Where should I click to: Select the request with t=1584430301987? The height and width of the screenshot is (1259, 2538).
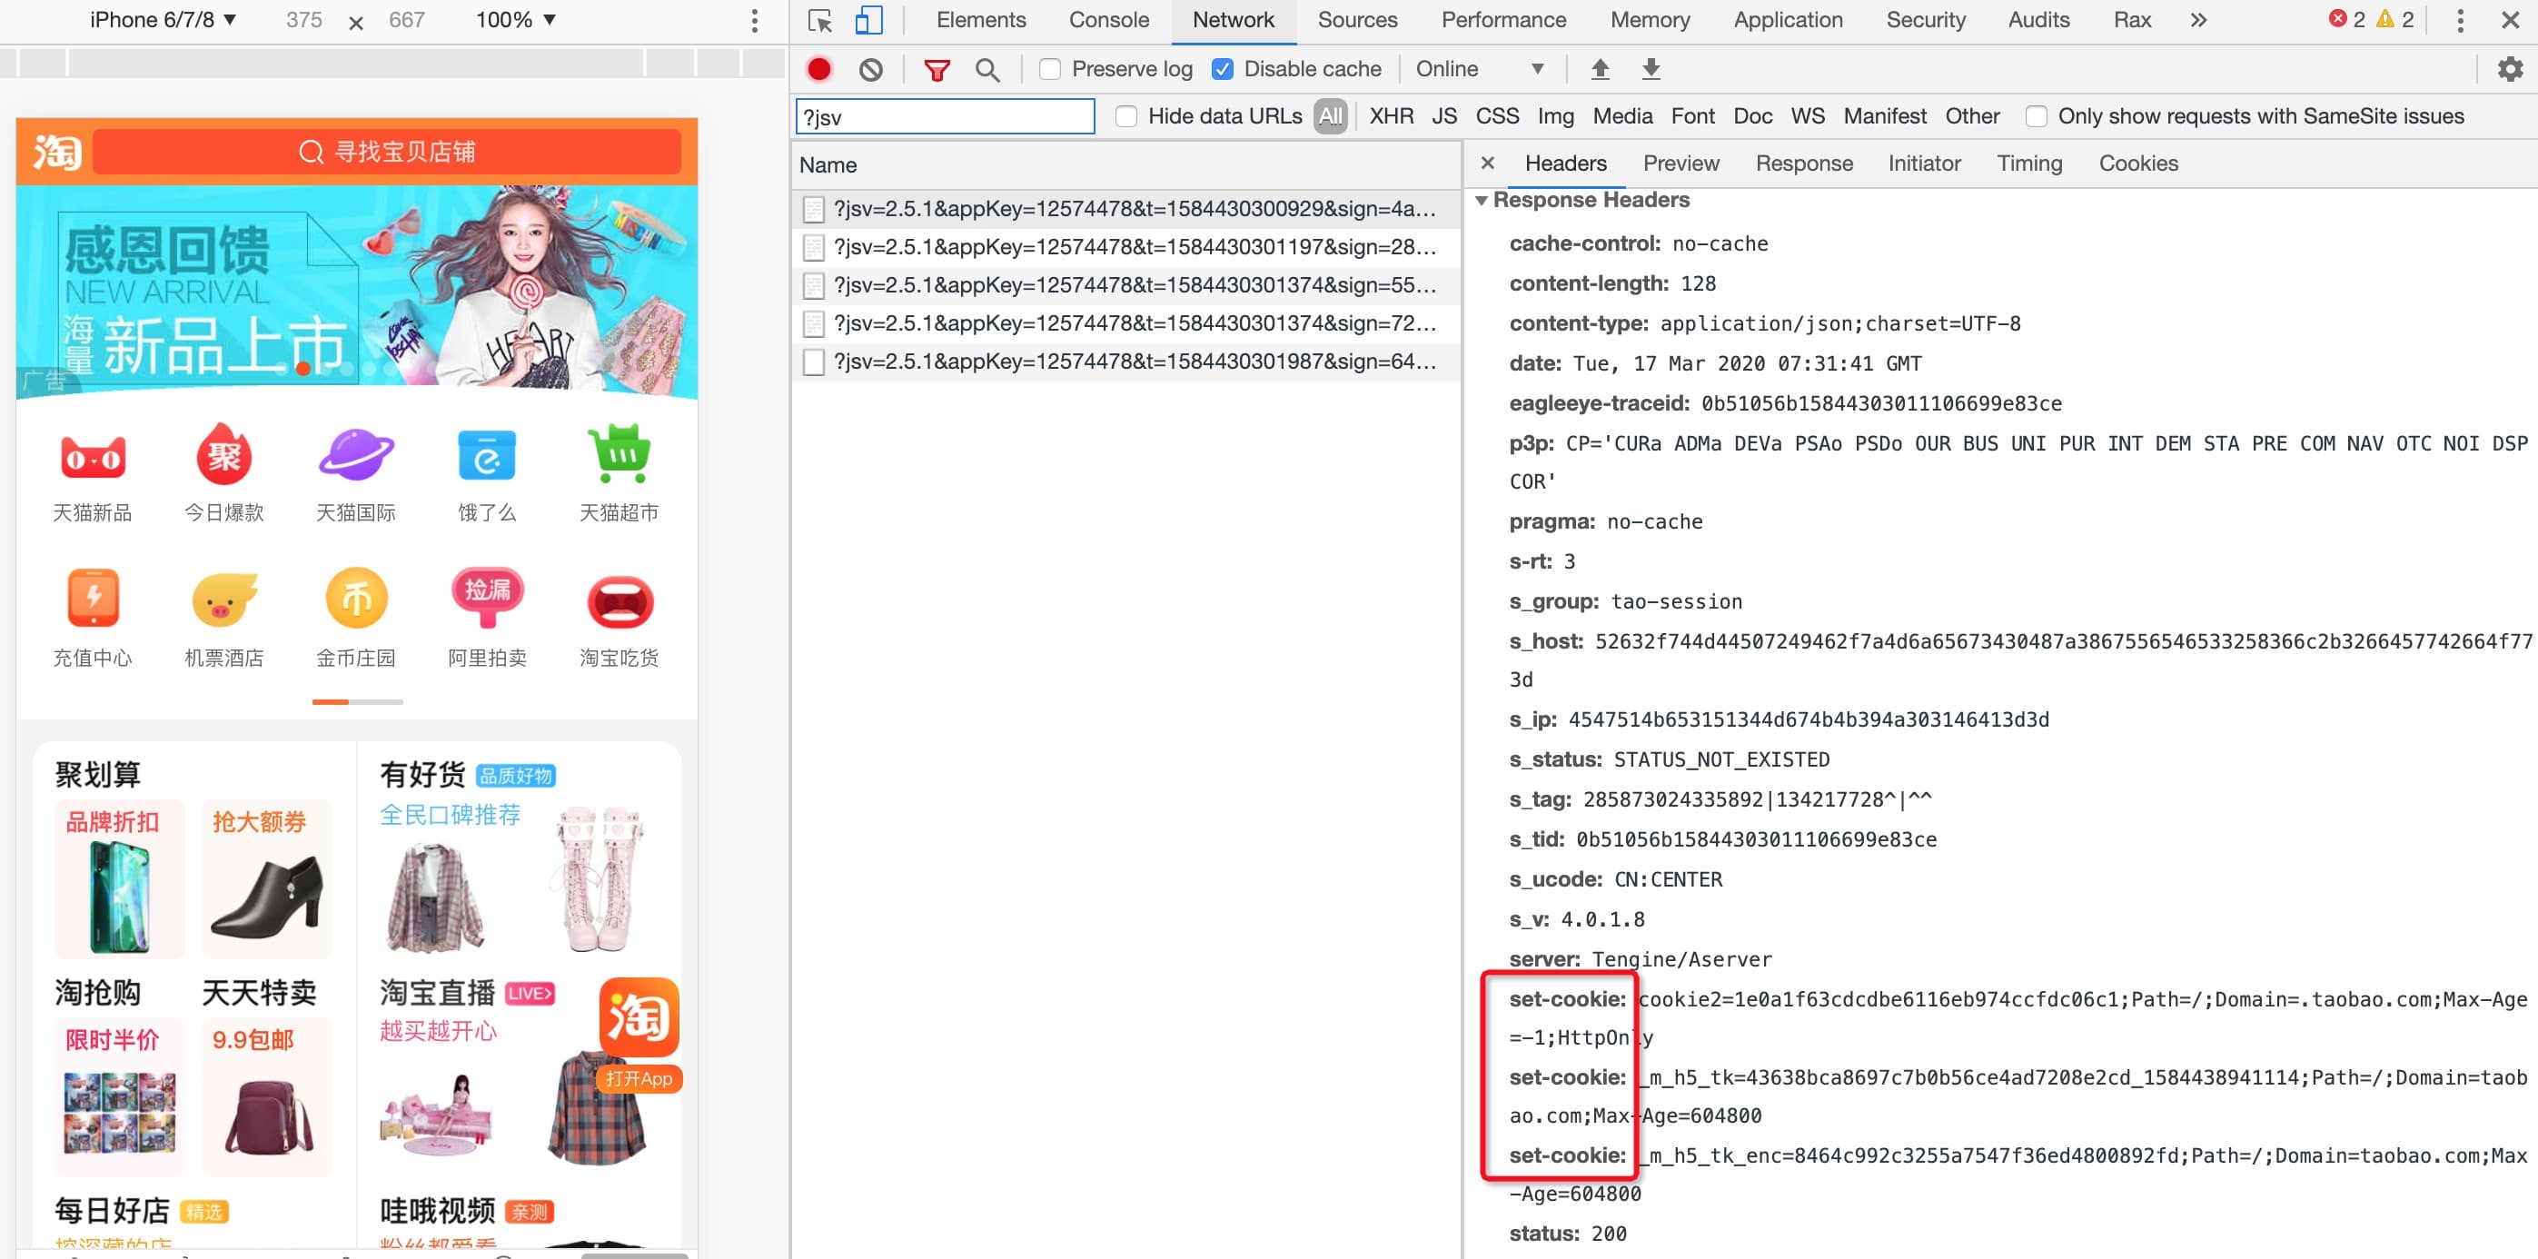coord(1133,362)
